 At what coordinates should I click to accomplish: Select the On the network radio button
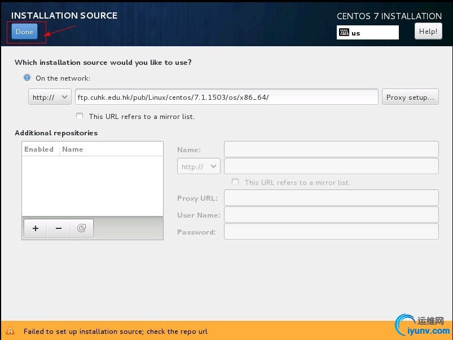pyautogui.click(x=27, y=78)
